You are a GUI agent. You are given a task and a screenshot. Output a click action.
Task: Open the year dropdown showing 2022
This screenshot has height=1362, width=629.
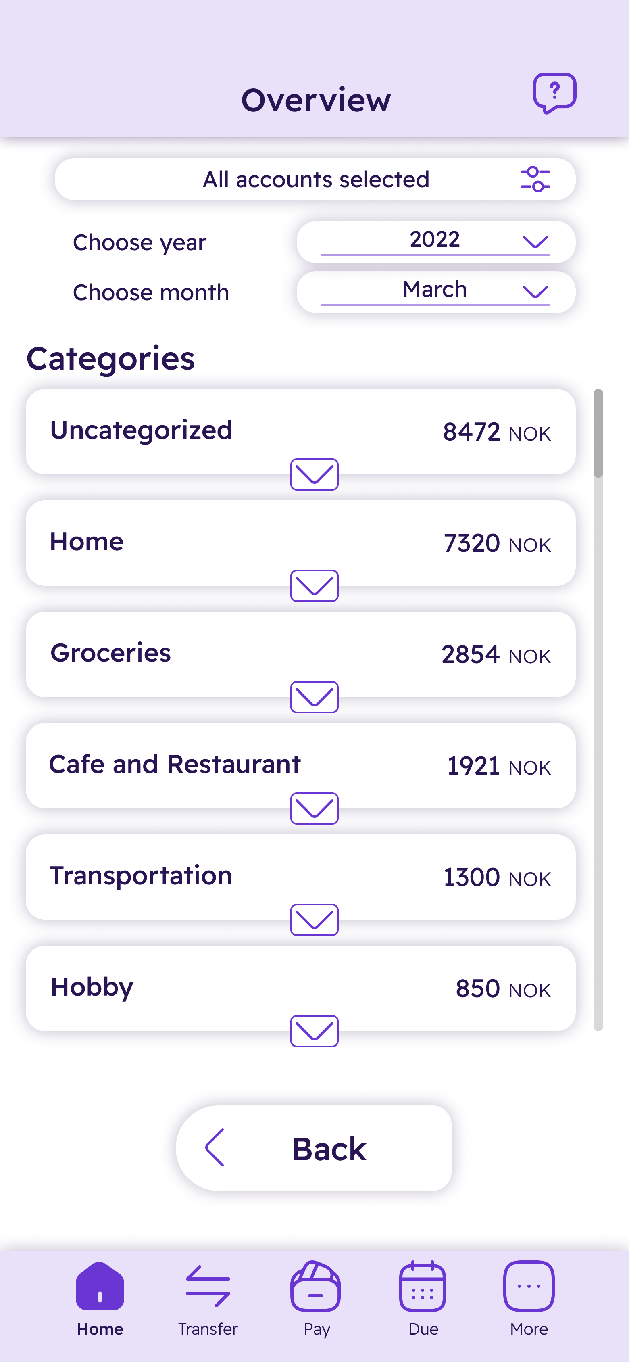(435, 242)
